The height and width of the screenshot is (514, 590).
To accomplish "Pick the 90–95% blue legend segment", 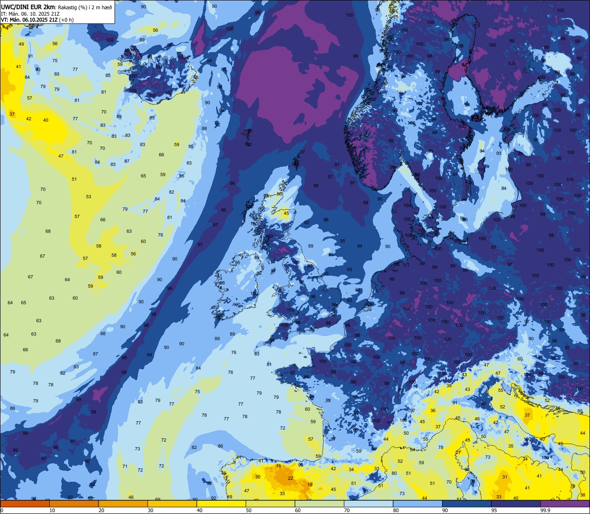I will (467, 503).
